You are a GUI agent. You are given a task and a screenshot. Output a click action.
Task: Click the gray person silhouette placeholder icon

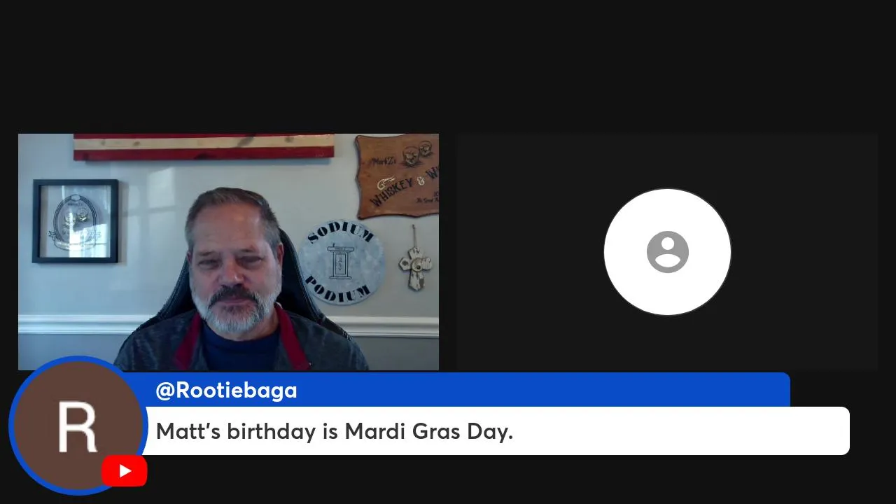click(667, 252)
